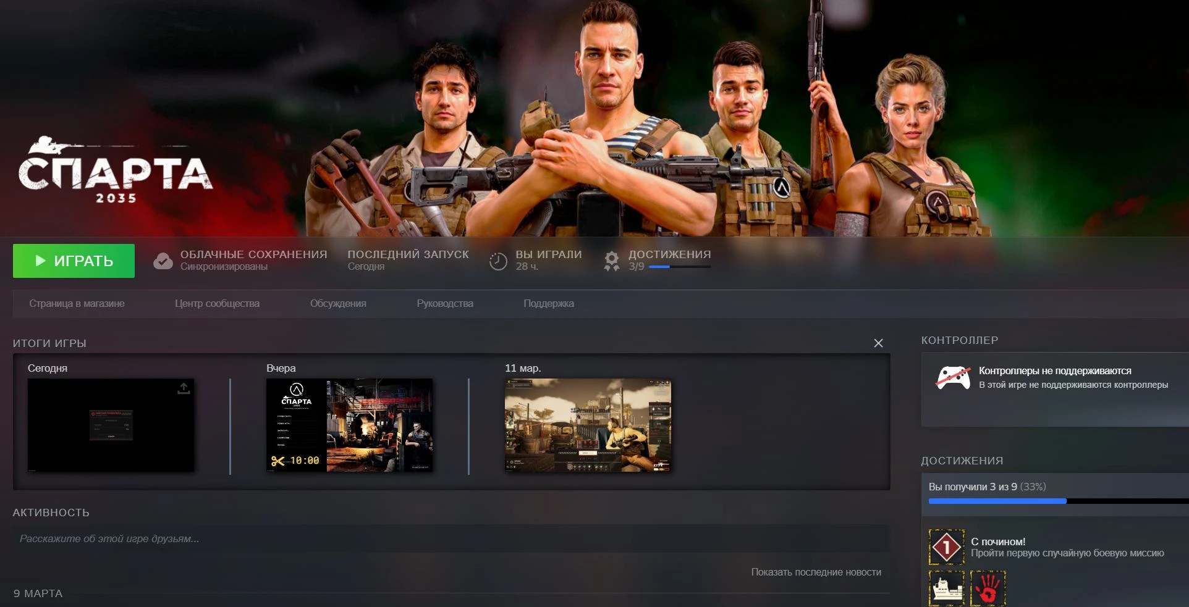Click the activity field Расскажите об этой игре друзьям
1189x607 pixels.
(451, 538)
